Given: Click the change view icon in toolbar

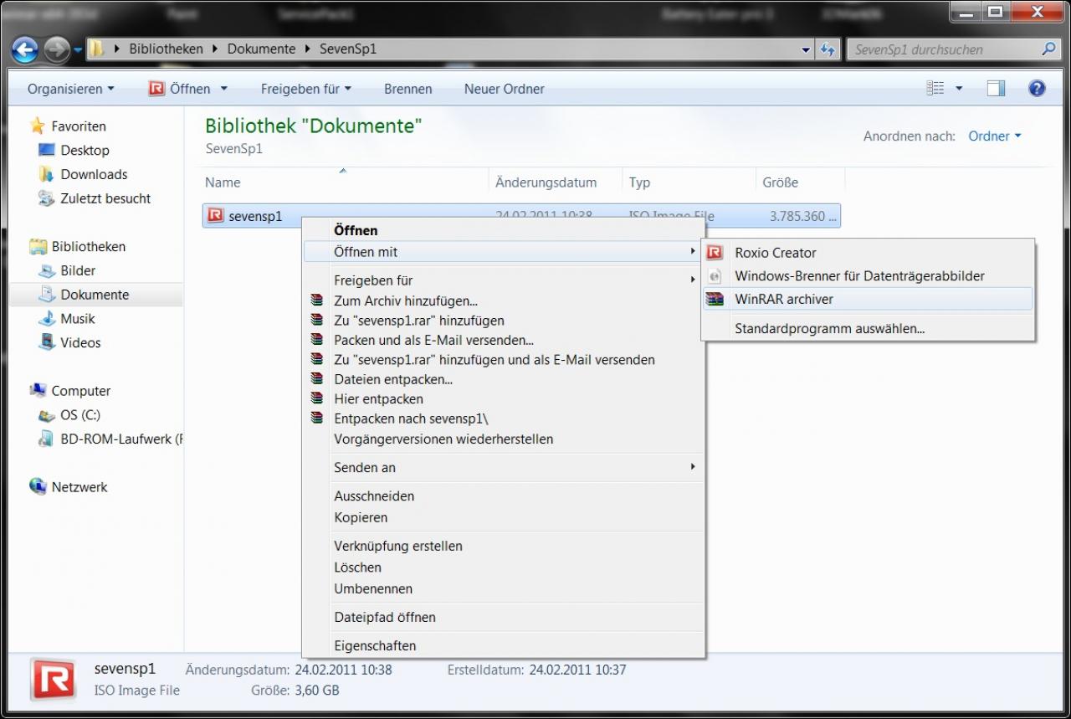Looking at the screenshot, I should click(935, 89).
